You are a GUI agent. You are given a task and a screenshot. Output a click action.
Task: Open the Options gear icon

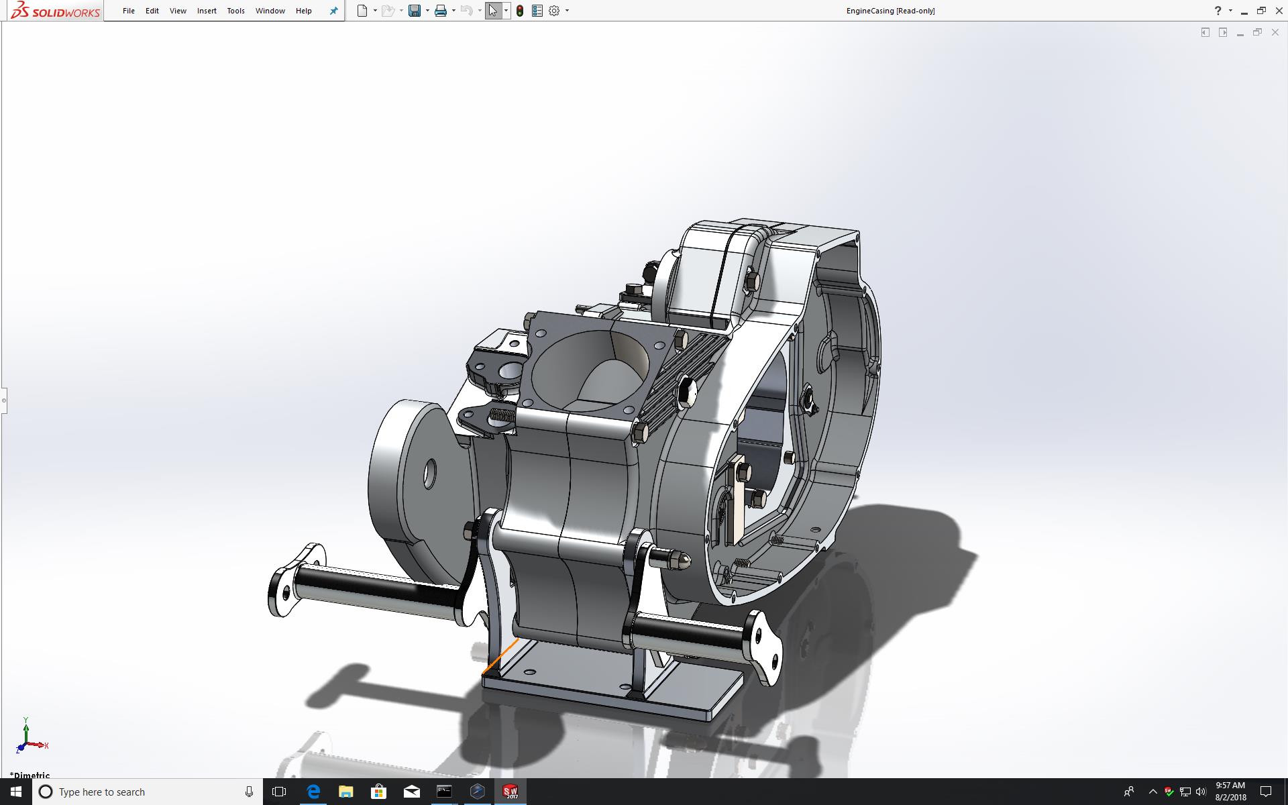point(554,11)
